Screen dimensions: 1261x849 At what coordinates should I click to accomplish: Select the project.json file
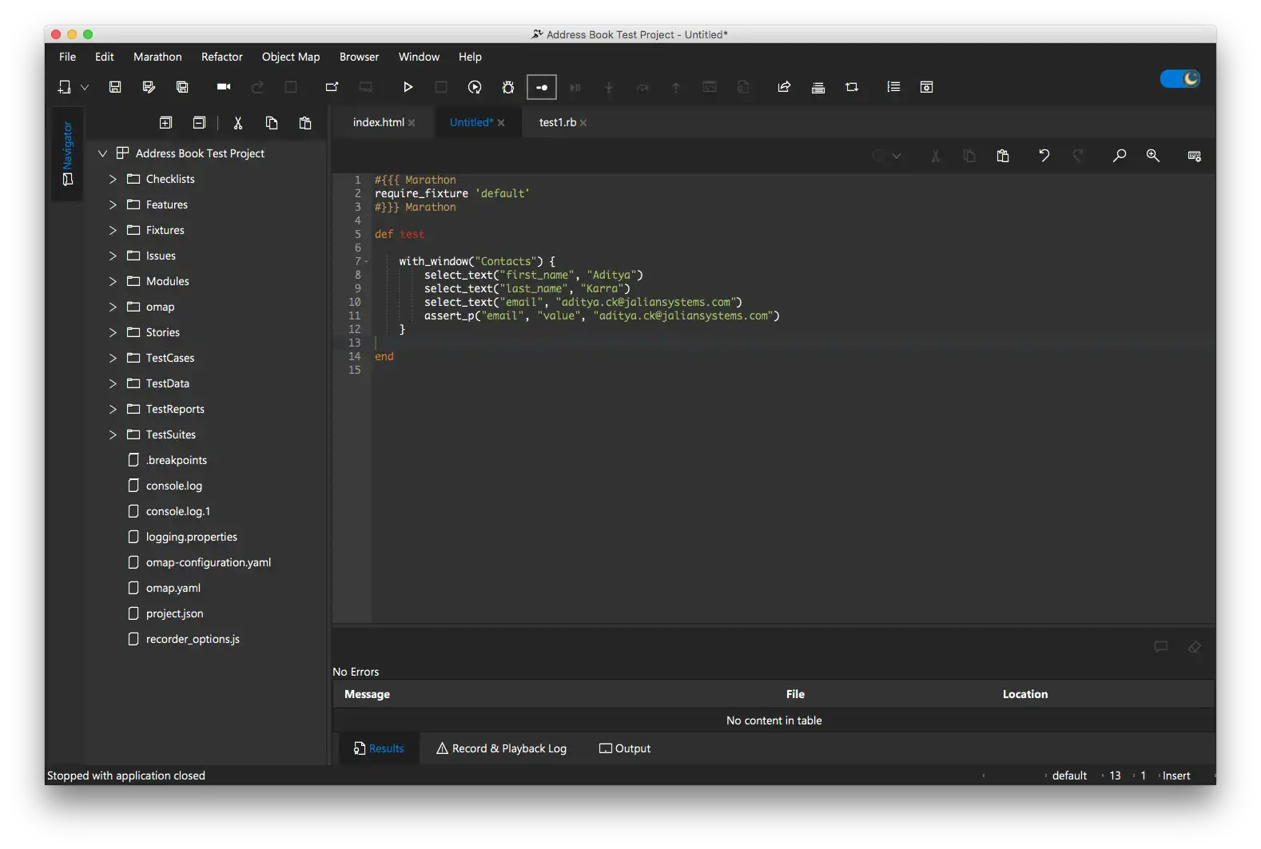coord(174,613)
